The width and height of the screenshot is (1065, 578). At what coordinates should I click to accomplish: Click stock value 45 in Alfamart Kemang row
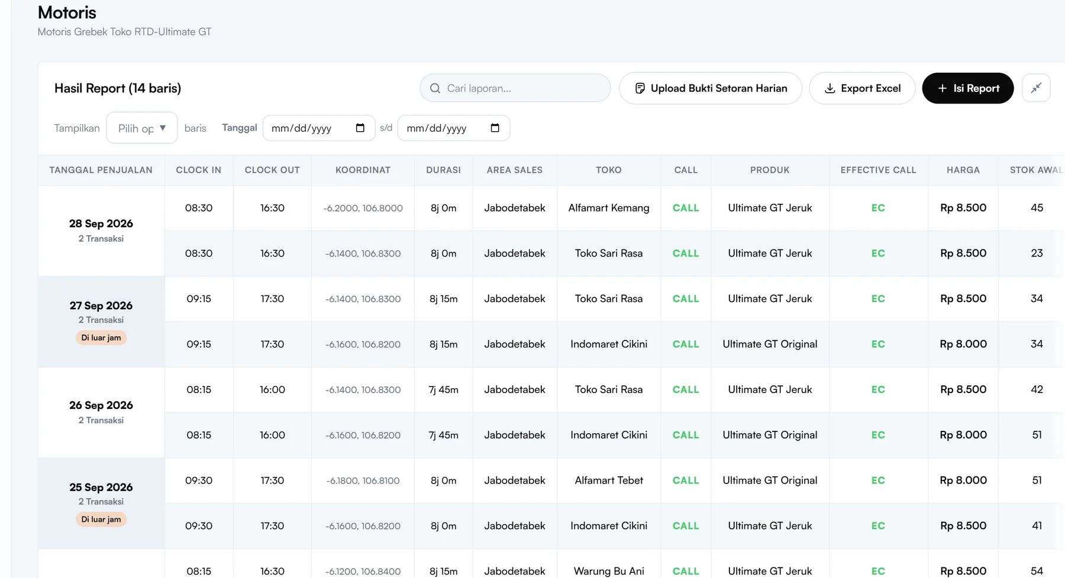coord(1037,208)
